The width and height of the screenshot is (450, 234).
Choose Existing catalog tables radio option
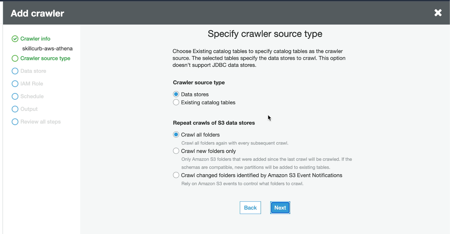[x=176, y=102]
